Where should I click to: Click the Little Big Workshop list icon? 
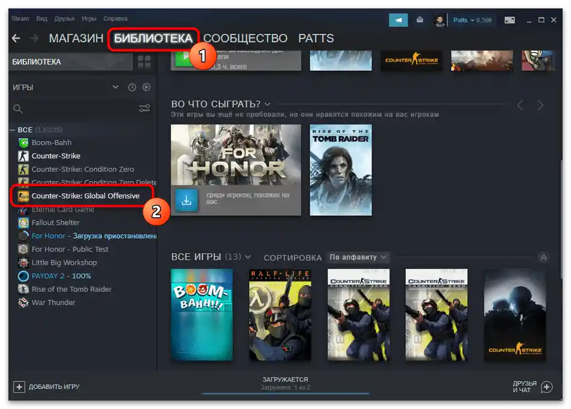[23, 262]
